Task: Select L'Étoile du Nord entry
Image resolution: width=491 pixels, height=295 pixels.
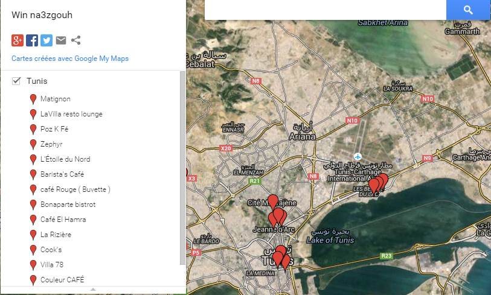Action: pos(65,159)
